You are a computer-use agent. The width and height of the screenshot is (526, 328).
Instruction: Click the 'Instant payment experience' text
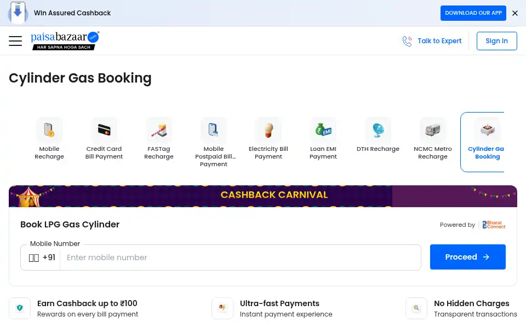pyautogui.click(x=286, y=314)
